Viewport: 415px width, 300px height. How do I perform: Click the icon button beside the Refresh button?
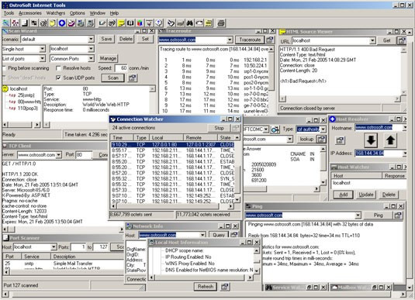point(225,287)
